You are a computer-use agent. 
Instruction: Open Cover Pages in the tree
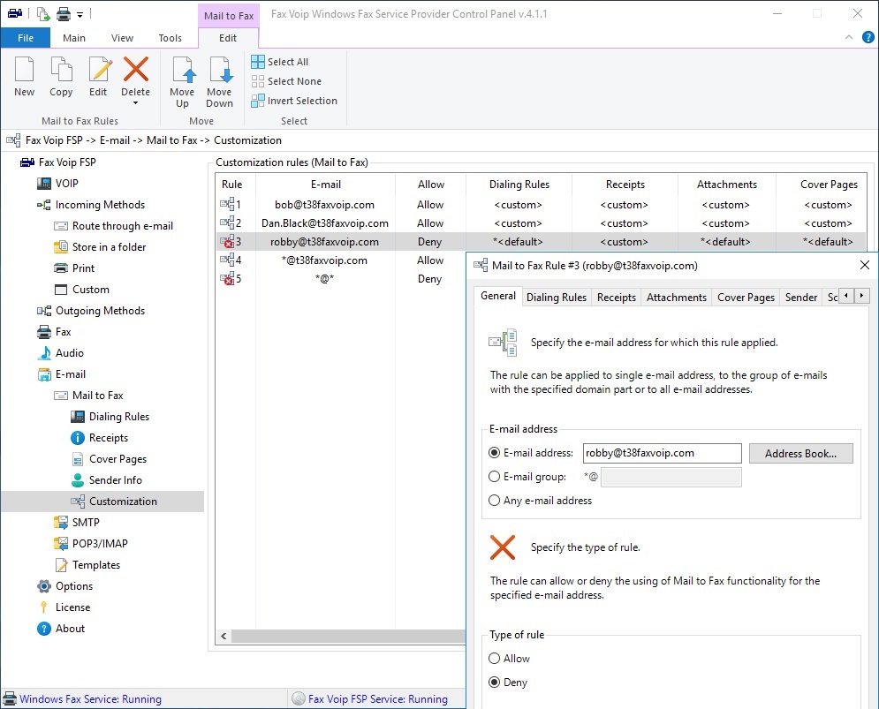pos(110,459)
